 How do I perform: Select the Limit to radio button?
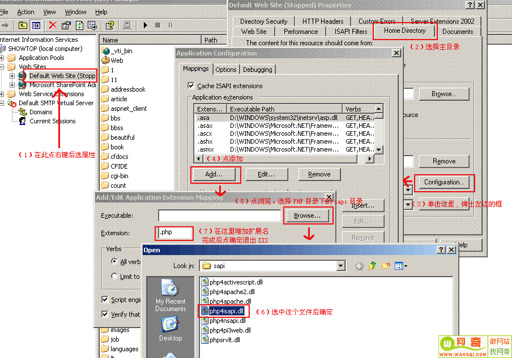point(114,276)
